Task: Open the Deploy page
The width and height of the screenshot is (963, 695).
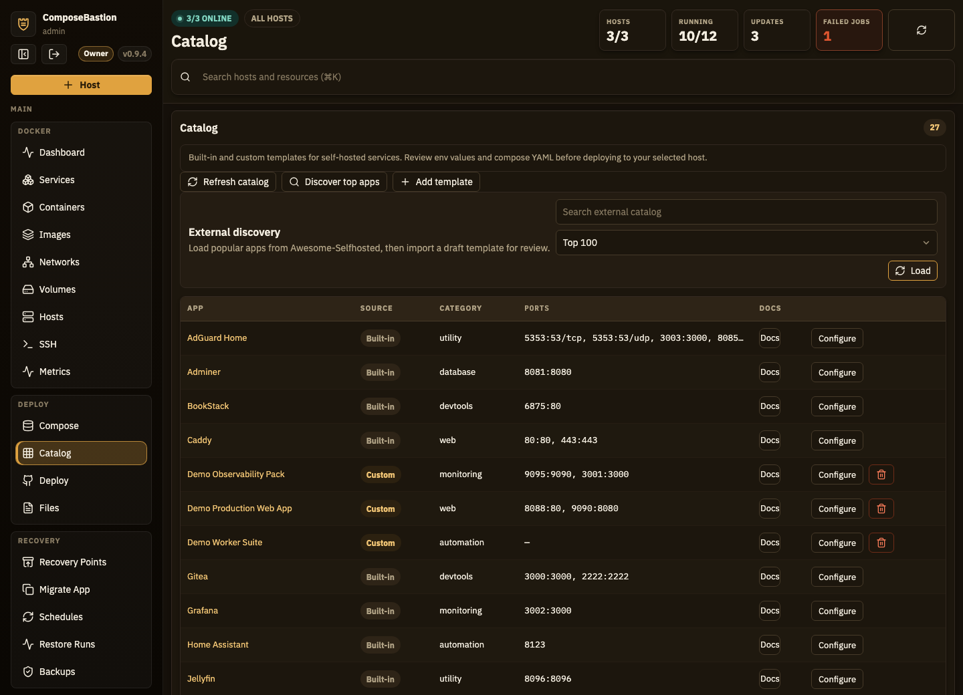Action: click(81, 480)
